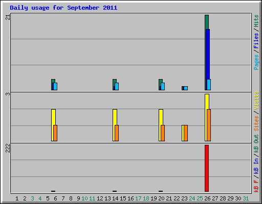Click the "Hits" legend label

pyautogui.click(x=256, y=21)
